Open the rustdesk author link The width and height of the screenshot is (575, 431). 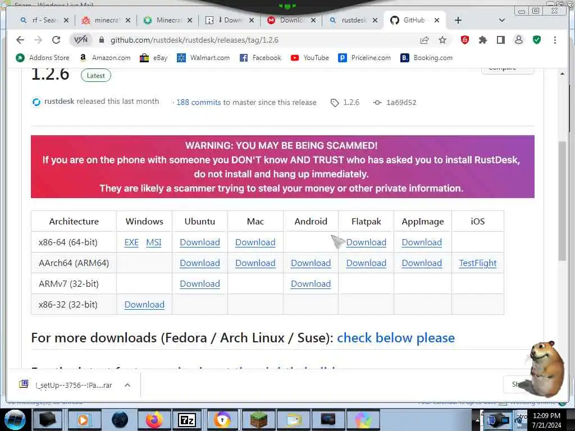tap(59, 101)
